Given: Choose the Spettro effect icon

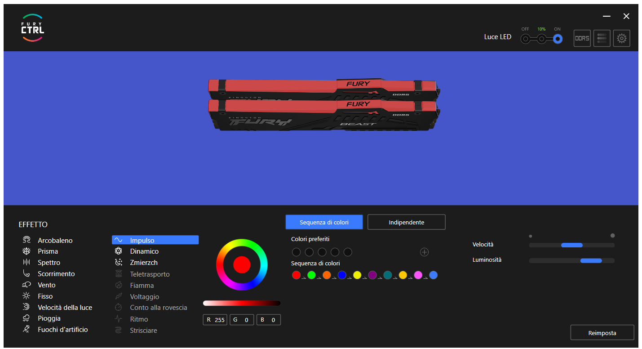Looking at the screenshot, I should [x=27, y=262].
